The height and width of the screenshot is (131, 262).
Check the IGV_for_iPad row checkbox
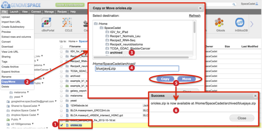click(x=61, y=51)
